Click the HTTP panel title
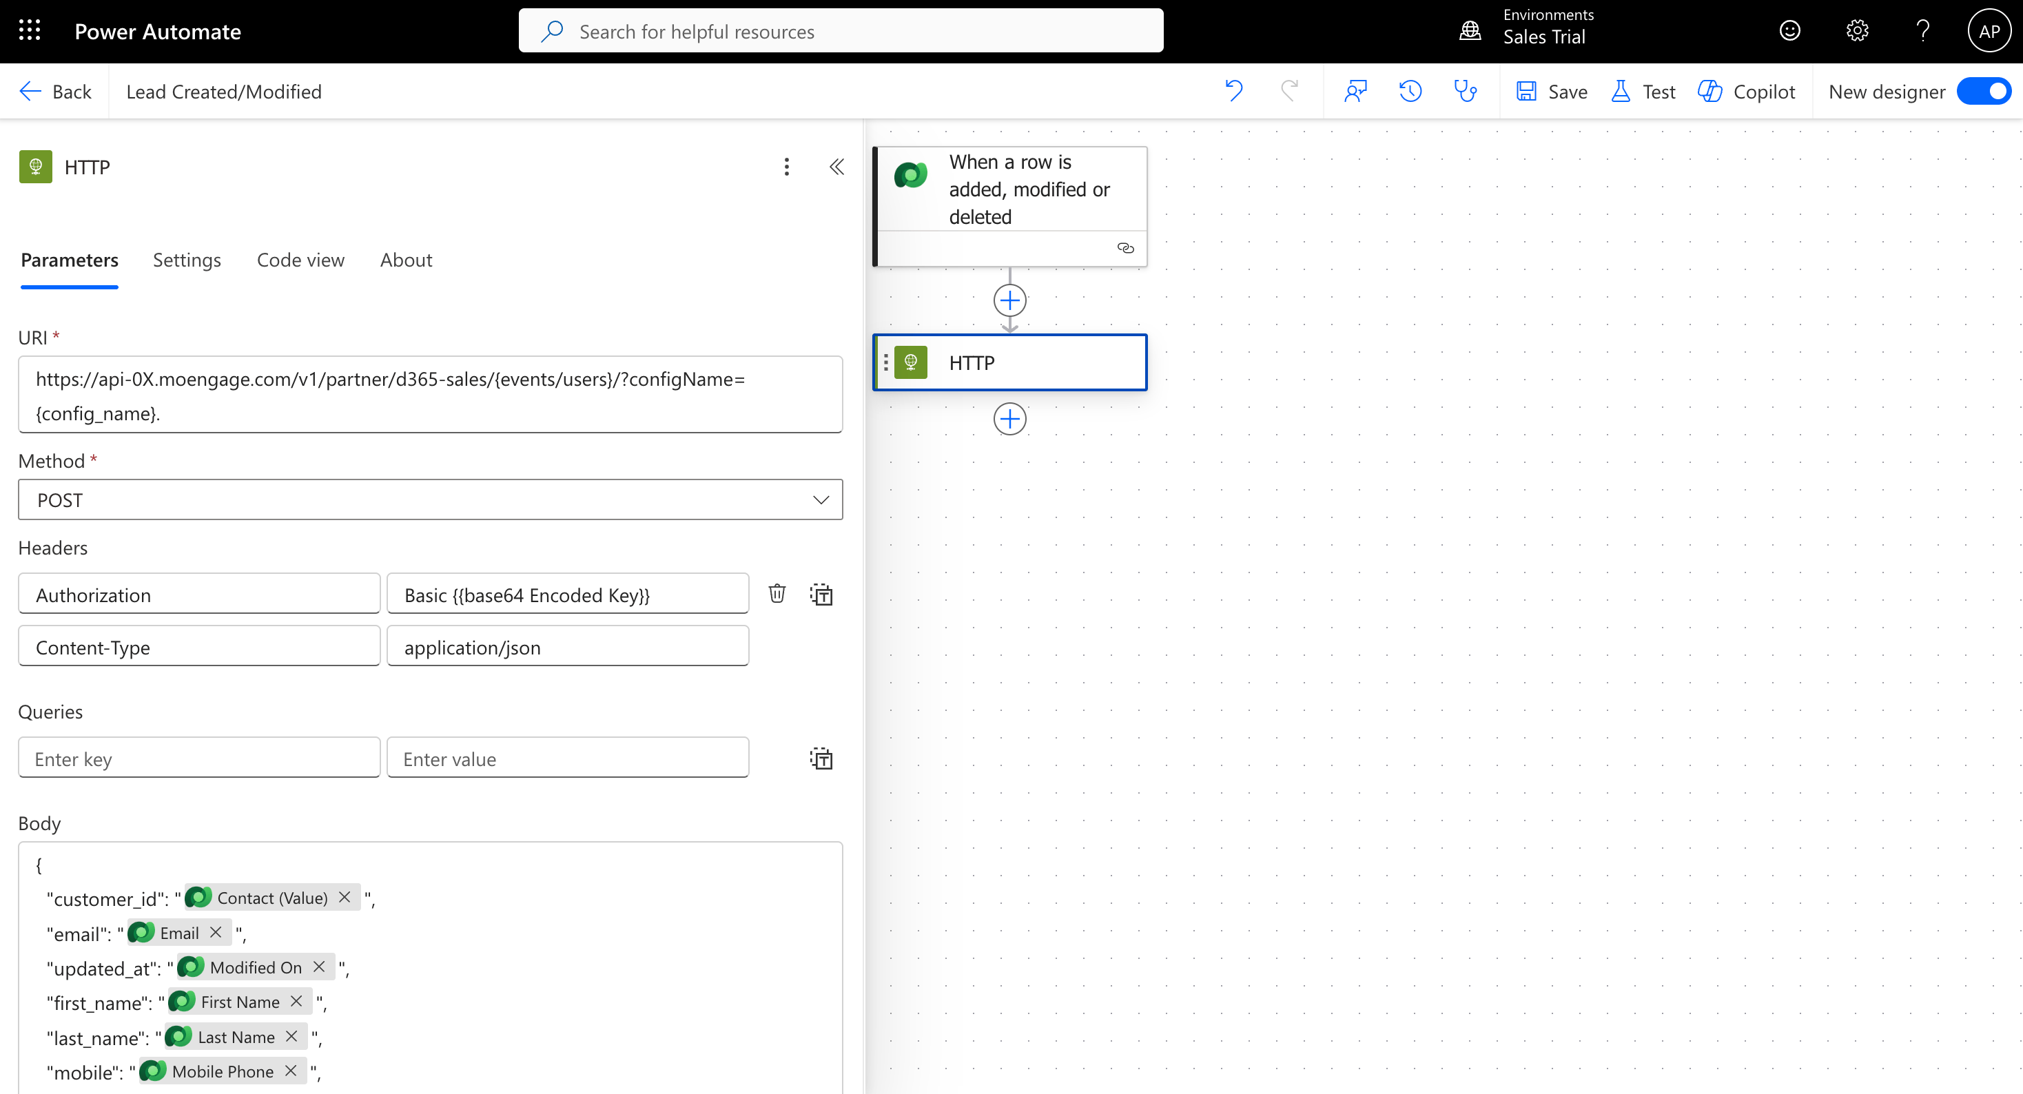Screen dimensions: 2023x1094 (88, 167)
